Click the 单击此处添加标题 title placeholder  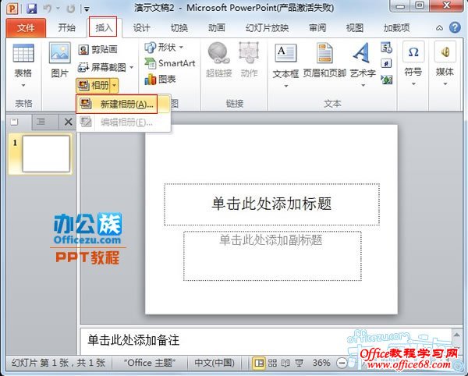pos(271,204)
